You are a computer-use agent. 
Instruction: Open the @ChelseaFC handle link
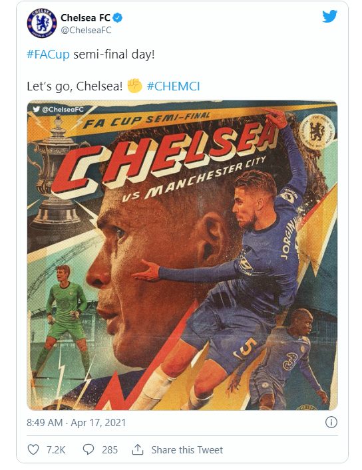coord(86,31)
